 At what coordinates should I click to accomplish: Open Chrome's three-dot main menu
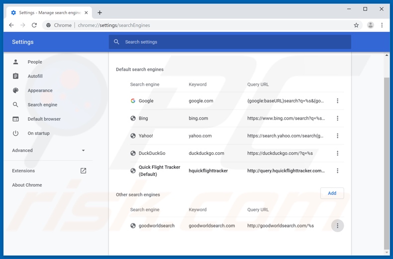(x=382, y=25)
